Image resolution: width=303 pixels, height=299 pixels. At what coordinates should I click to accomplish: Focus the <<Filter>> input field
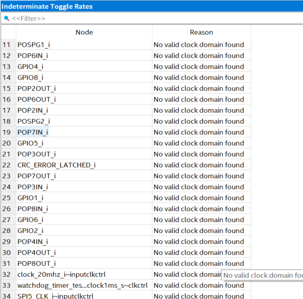click(x=153, y=18)
